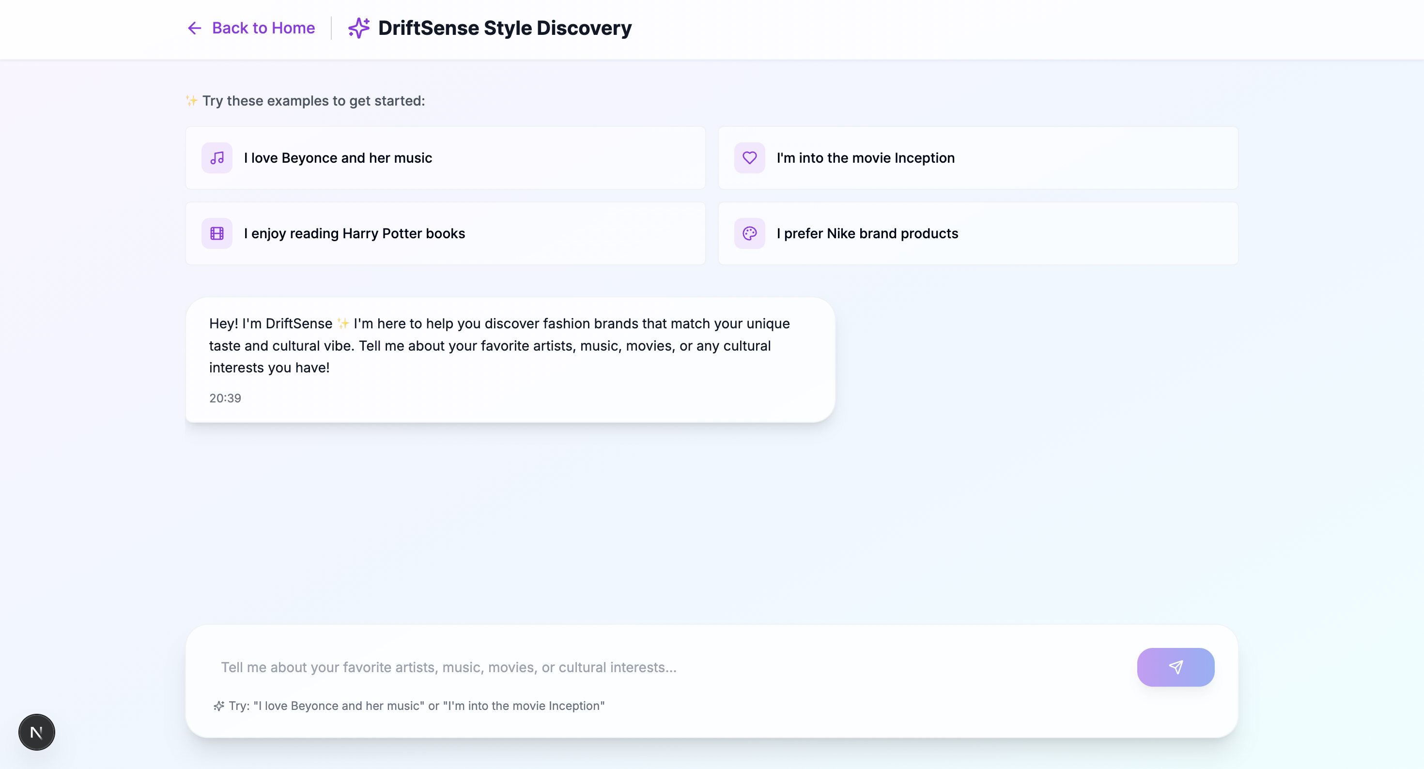Click the palette icon beside Nike example

tap(749, 233)
